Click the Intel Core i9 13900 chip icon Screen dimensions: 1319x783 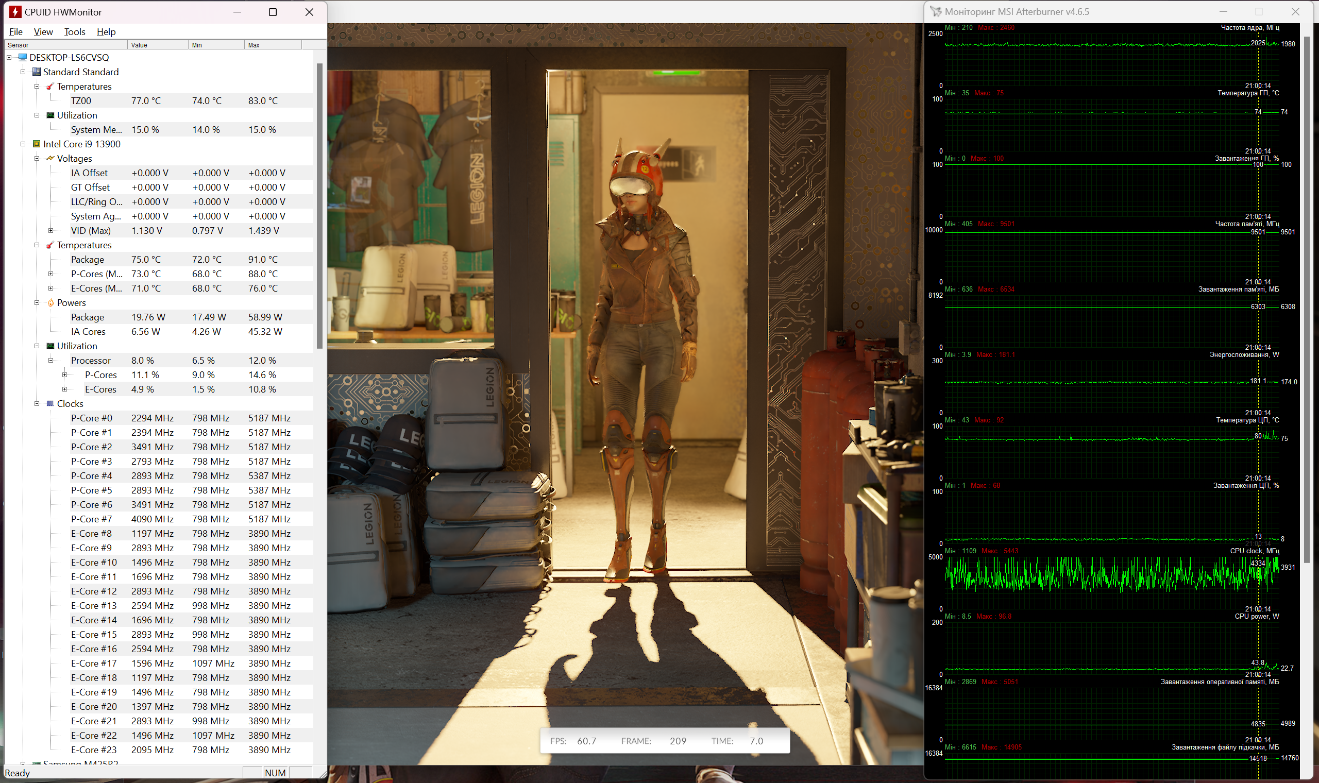[x=37, y=144]
